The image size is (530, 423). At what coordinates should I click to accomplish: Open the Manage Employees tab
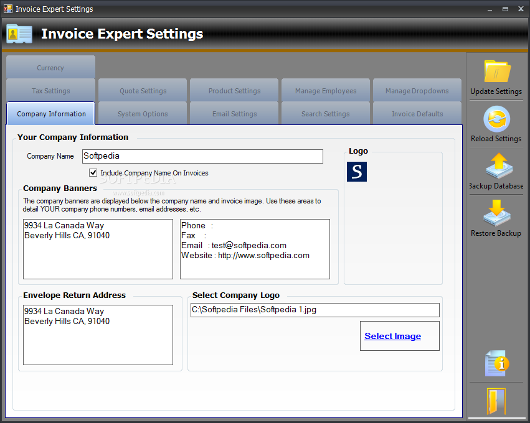coord(326,90)
